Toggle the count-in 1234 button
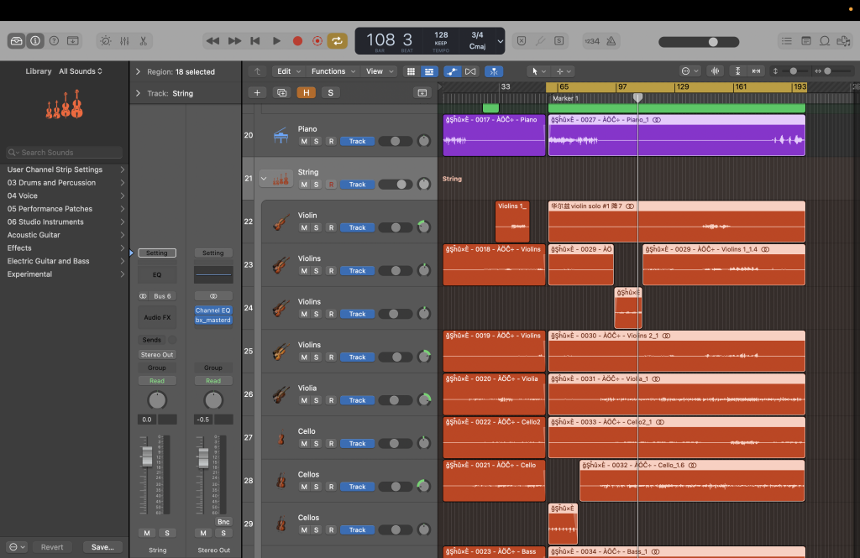The image size is (860, 558). point(592,41)
